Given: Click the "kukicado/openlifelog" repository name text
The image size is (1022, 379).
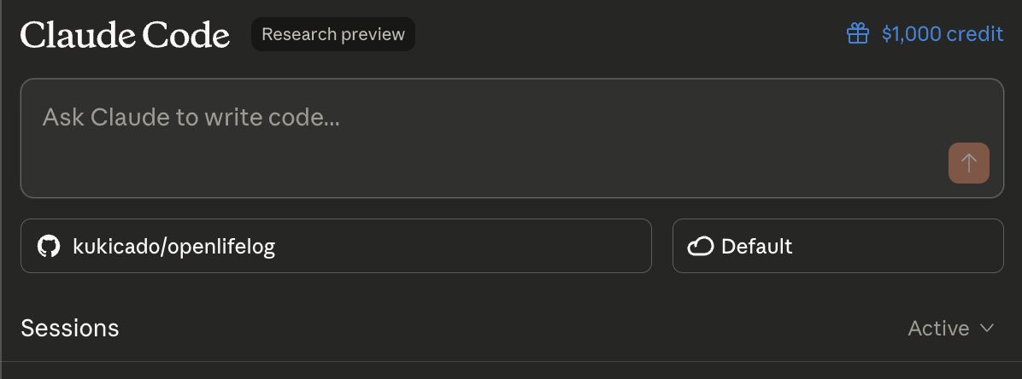Looking at the screenshot, I should tap(174, 247).
